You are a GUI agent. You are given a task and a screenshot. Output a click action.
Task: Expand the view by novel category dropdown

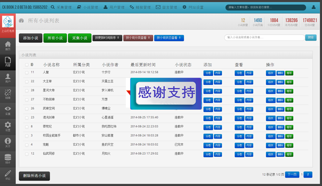(138, 38)
